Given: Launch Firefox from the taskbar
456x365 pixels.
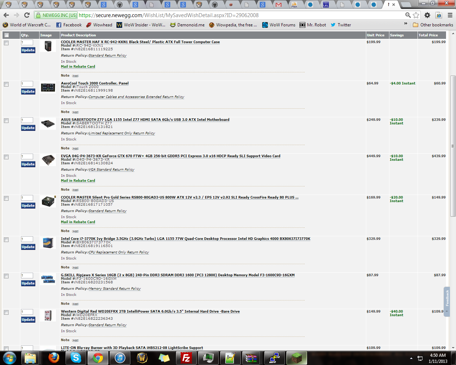Looking at the screenshot, I should coord(54,358).
